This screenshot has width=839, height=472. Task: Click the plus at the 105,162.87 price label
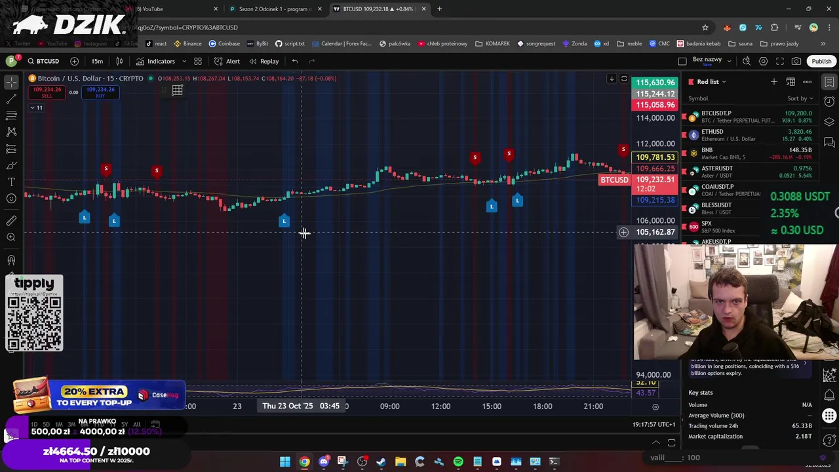click(623, 232)
